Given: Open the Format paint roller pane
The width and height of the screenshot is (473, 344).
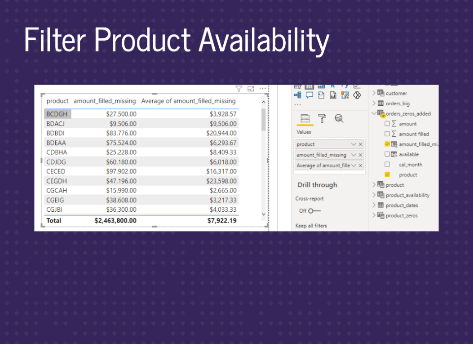Looking at the screenshot, I should click(x=322, y=118).
